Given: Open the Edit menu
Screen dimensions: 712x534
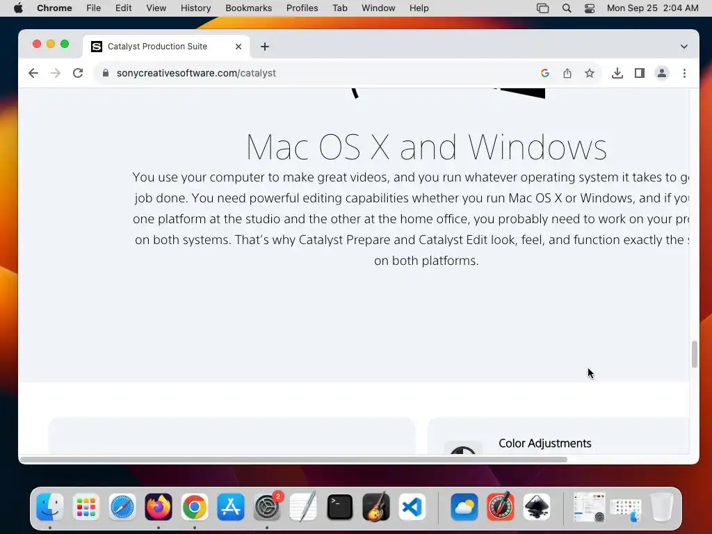Looking at the screenshot, I should tap(124, 8).
